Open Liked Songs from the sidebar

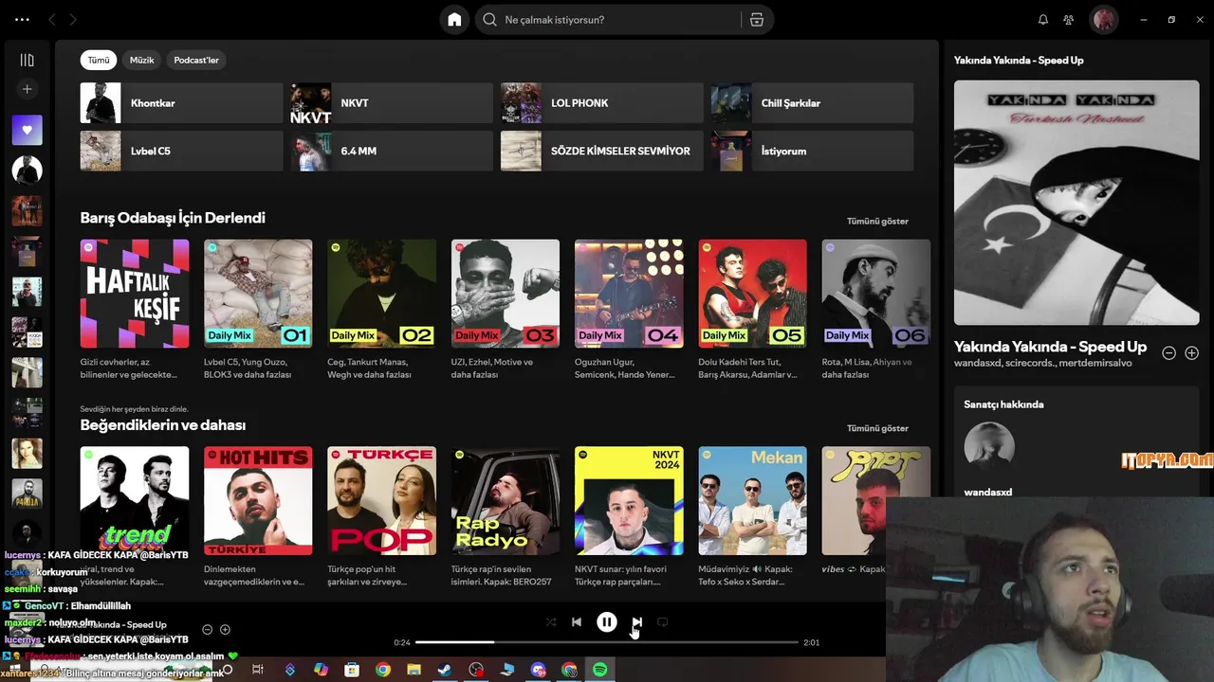[27, 130]
